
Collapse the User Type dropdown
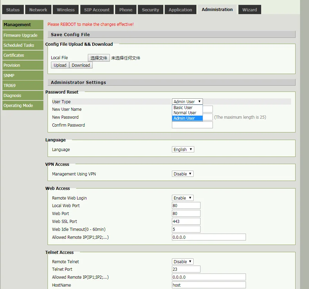pyautogui.click(x=187, y=101)
